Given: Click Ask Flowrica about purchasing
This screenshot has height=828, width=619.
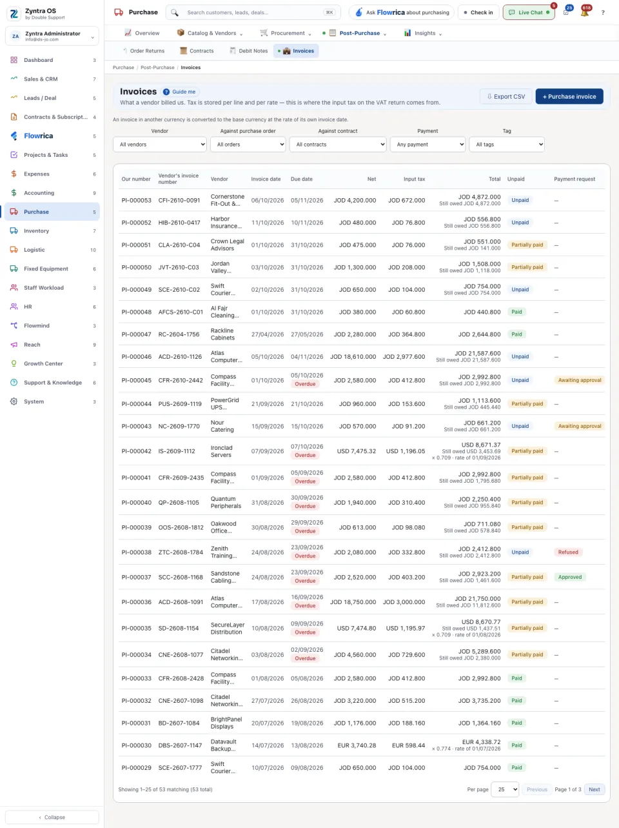Looking at the screenshot, I should click(x=402, y=12).
